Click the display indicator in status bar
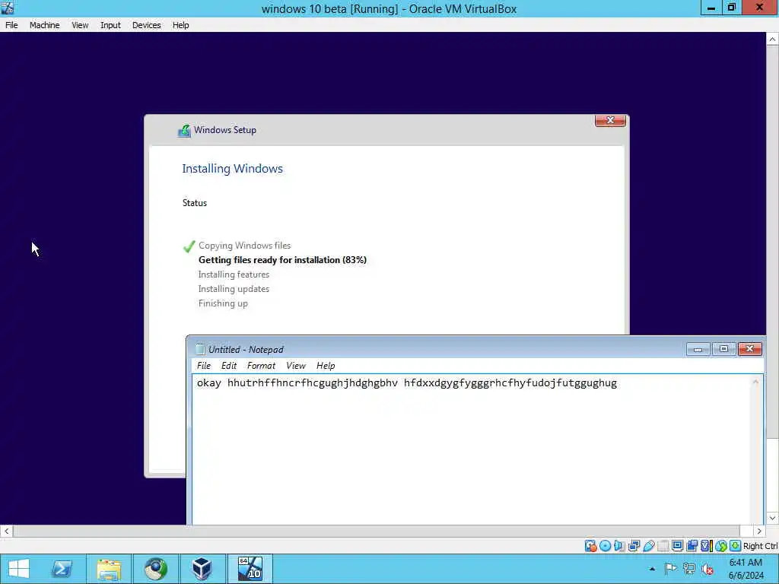This screenshot has height=584, width=779. point(677,546)
